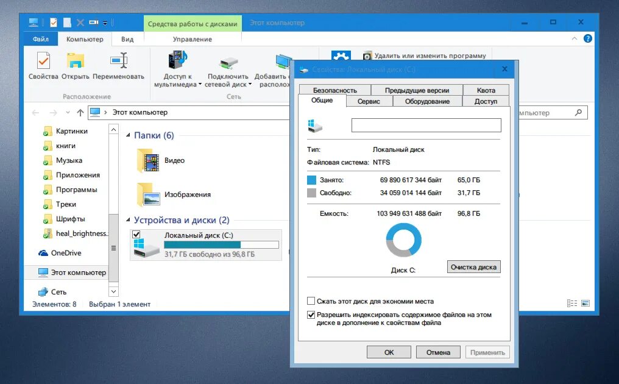This screenshot has height=384, width=619.
Task: Select Шрифты folder in navigation pane
Action: 64,219
